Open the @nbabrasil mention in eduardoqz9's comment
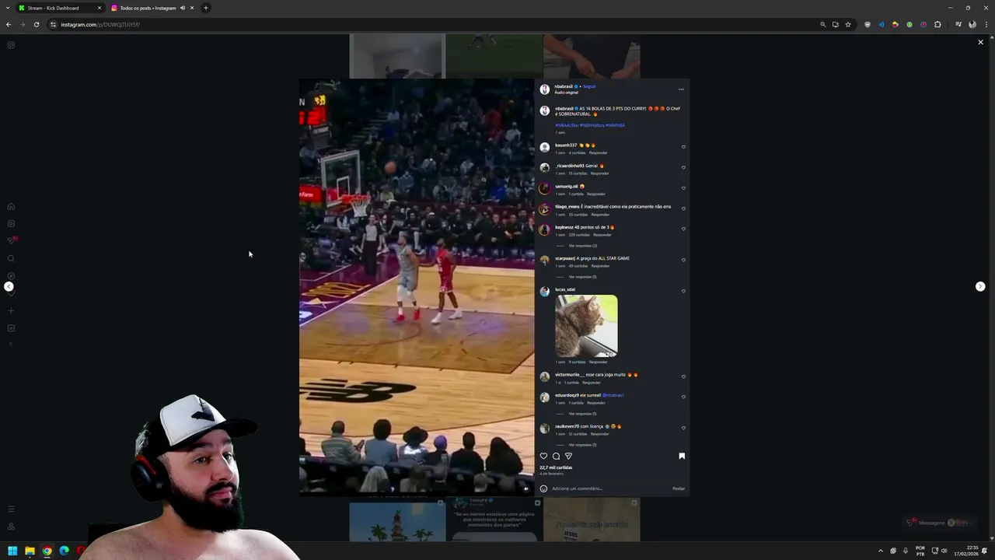This screenshot has height=560, width=995. point(613,395)
